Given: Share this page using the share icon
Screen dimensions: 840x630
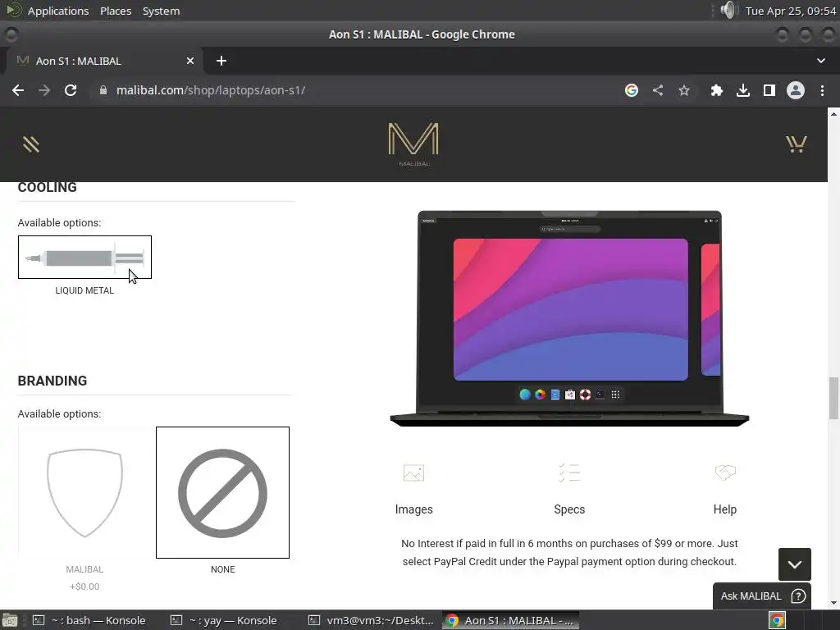Looking at the screenshot, I should 658,90.
